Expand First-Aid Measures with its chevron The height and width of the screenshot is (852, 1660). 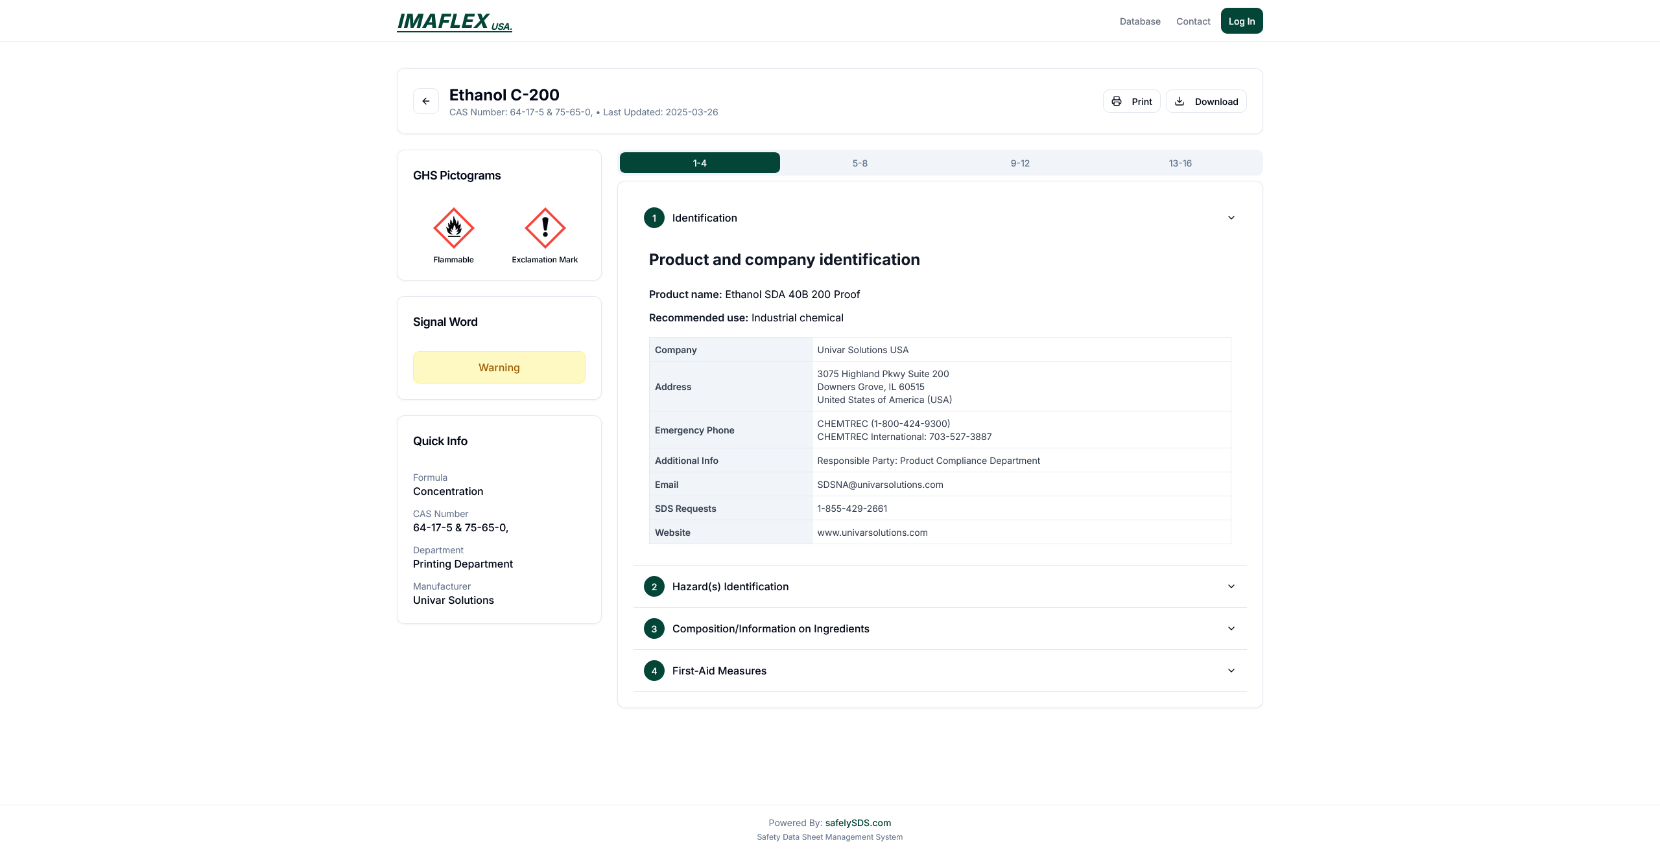tap(1230, 671)
